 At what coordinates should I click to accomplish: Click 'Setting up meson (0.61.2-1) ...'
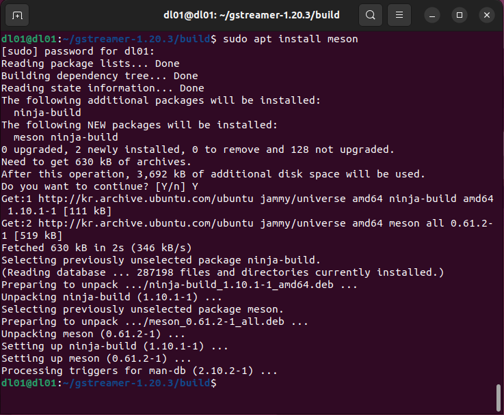coord(96,358)
